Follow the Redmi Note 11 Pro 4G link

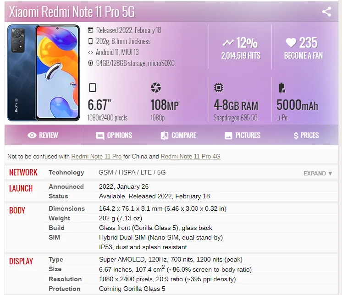190,157
